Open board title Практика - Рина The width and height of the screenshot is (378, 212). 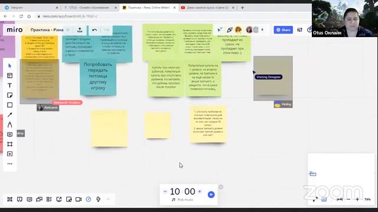pos(47,30)
